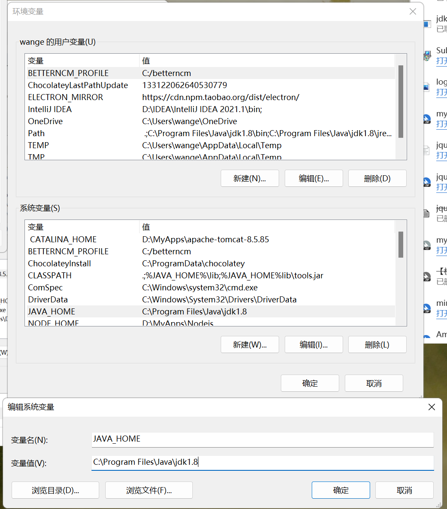Screen dimensions: 447x509
Task: Close the Edit System Variable dialog
Action: click(432, 407)
